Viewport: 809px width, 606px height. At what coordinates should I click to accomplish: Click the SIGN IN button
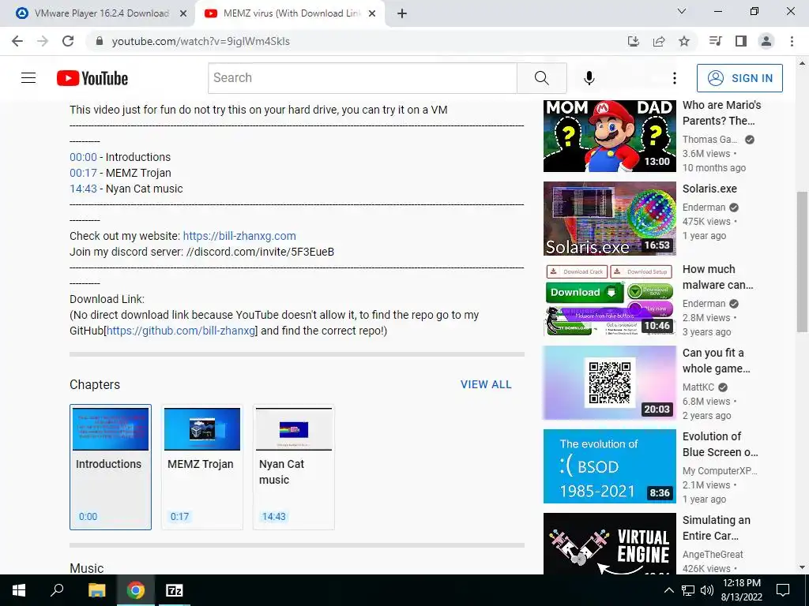[x=739, y=78]
